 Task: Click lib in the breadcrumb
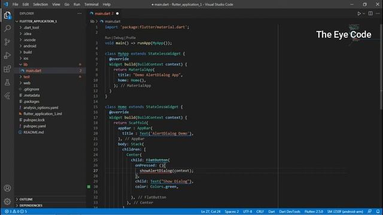pyautogui.click(x=92, y=21)
